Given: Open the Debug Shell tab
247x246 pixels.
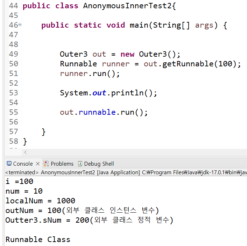Looking at the screenshot, I should click(99, 164).
